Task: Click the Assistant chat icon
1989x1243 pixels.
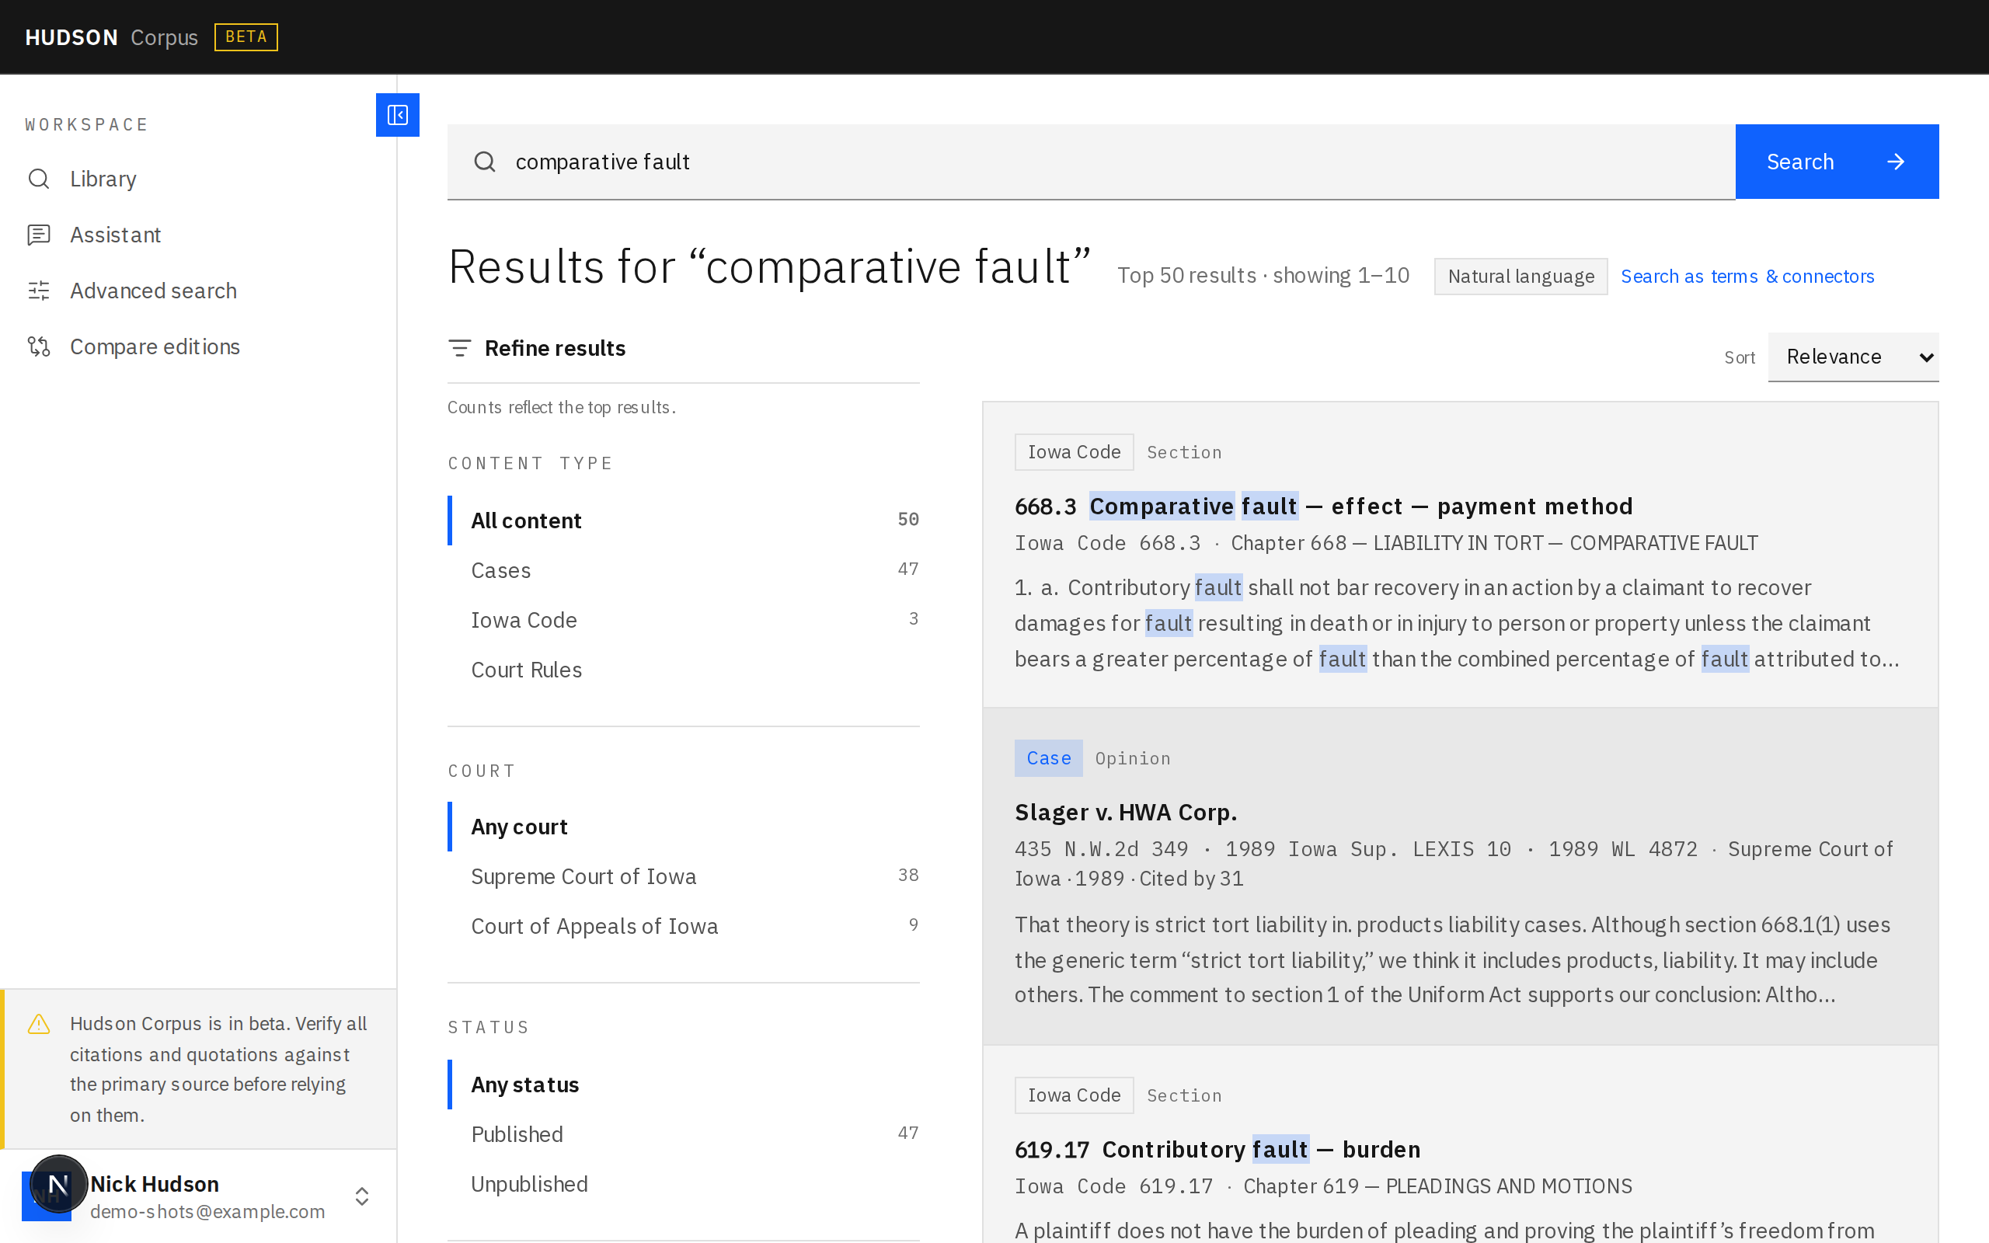Action: click(39, 235)
